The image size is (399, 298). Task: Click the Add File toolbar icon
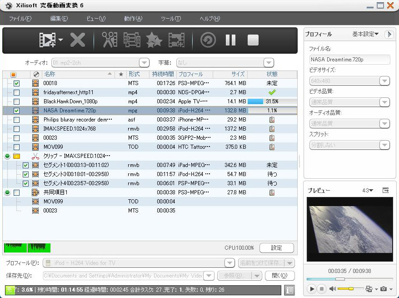48,40
